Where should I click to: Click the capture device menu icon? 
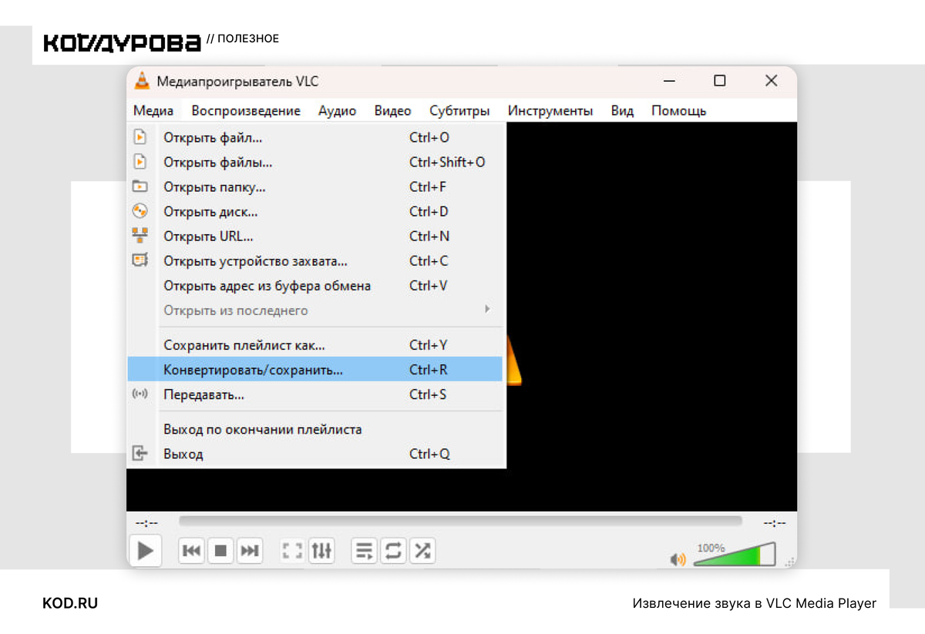click(140, 260)
